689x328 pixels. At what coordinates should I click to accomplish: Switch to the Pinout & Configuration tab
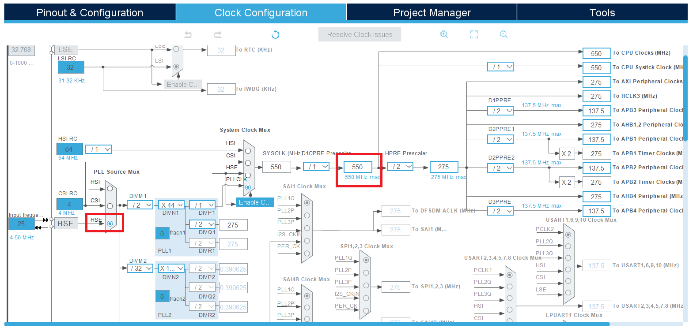[90, 13]
